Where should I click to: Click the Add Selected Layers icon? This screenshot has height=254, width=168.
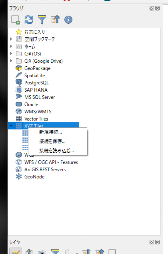tap(16, 20)
